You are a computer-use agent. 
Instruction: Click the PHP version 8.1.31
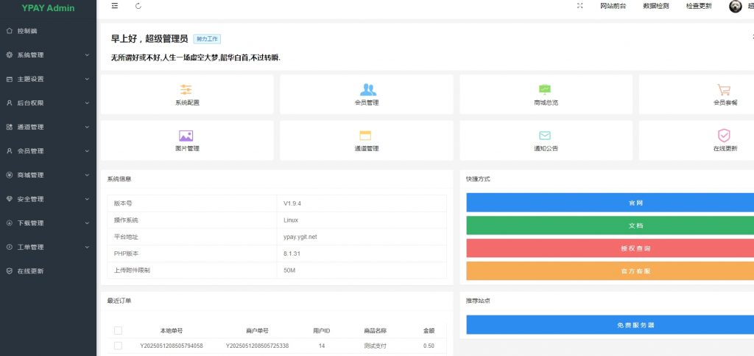tap(292, 254)
